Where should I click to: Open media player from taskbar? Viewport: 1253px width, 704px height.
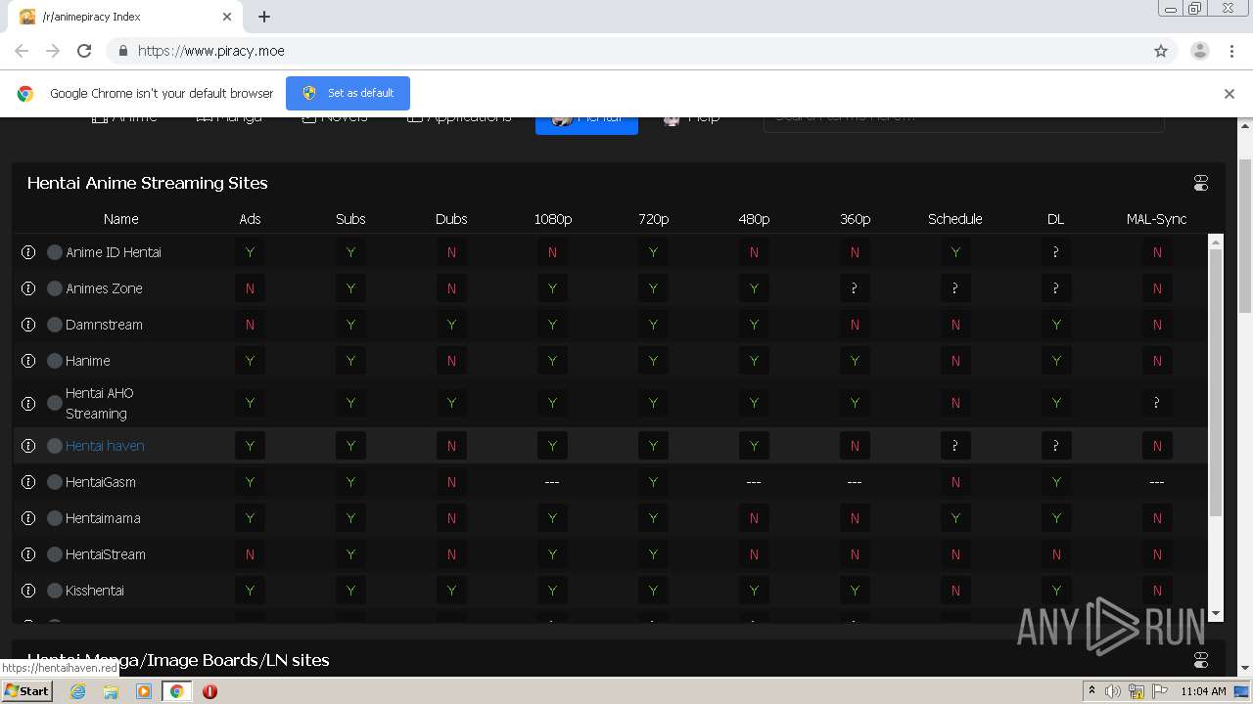tap(144, 691)
